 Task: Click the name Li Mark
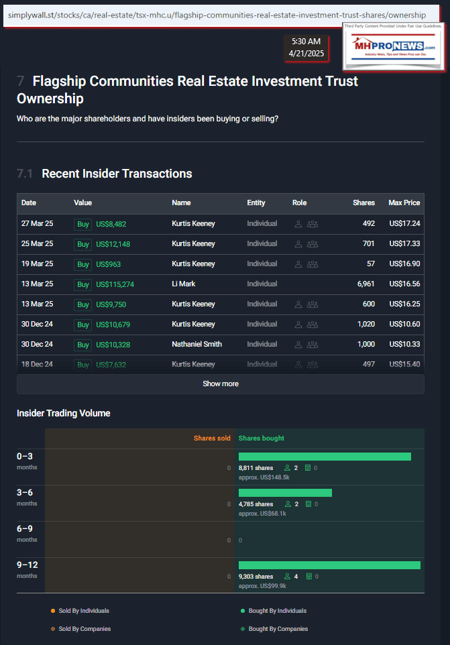click(184, 284)
